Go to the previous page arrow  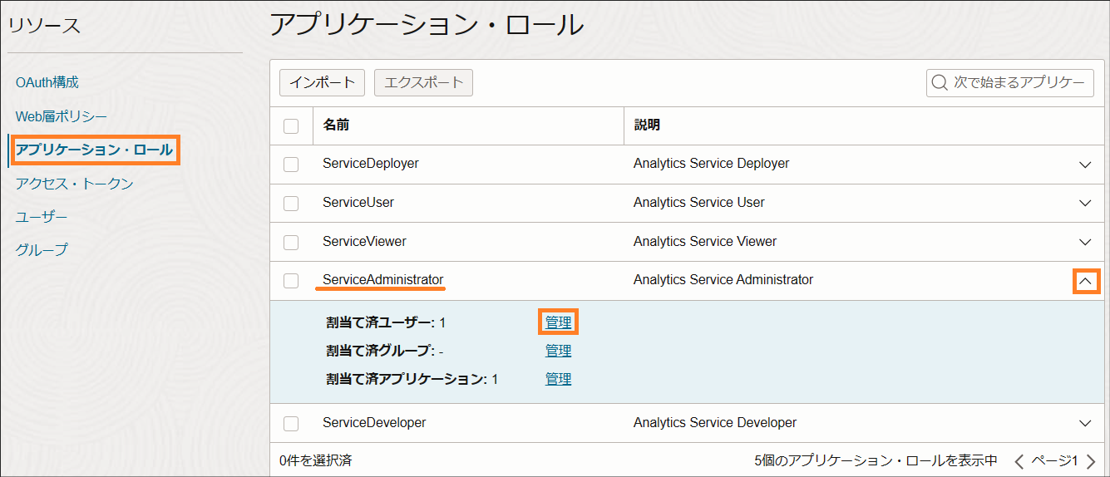click(x=1019, y=460)
